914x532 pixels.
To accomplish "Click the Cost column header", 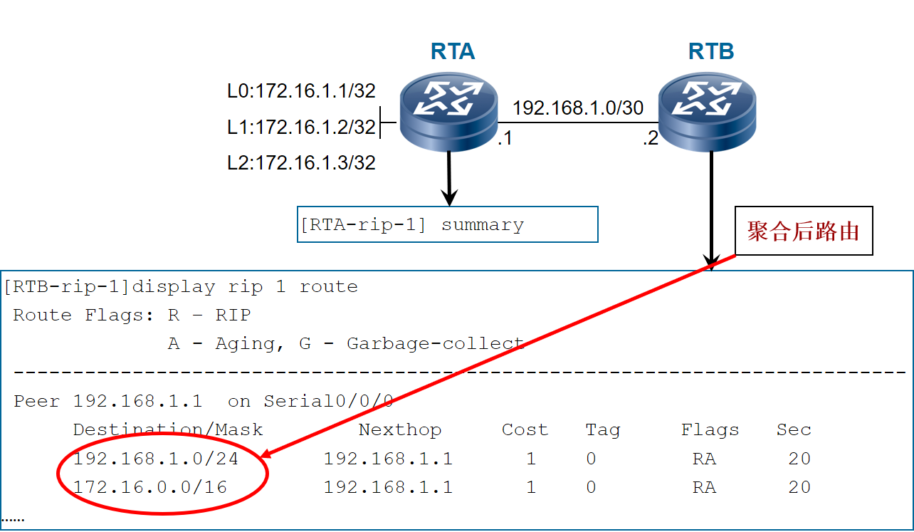I will 525,430.
